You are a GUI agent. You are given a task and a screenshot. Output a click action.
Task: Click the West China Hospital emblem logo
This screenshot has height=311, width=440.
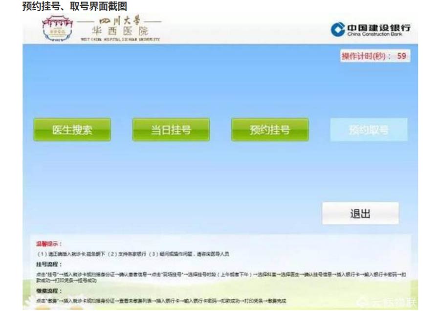coord(58,28)
